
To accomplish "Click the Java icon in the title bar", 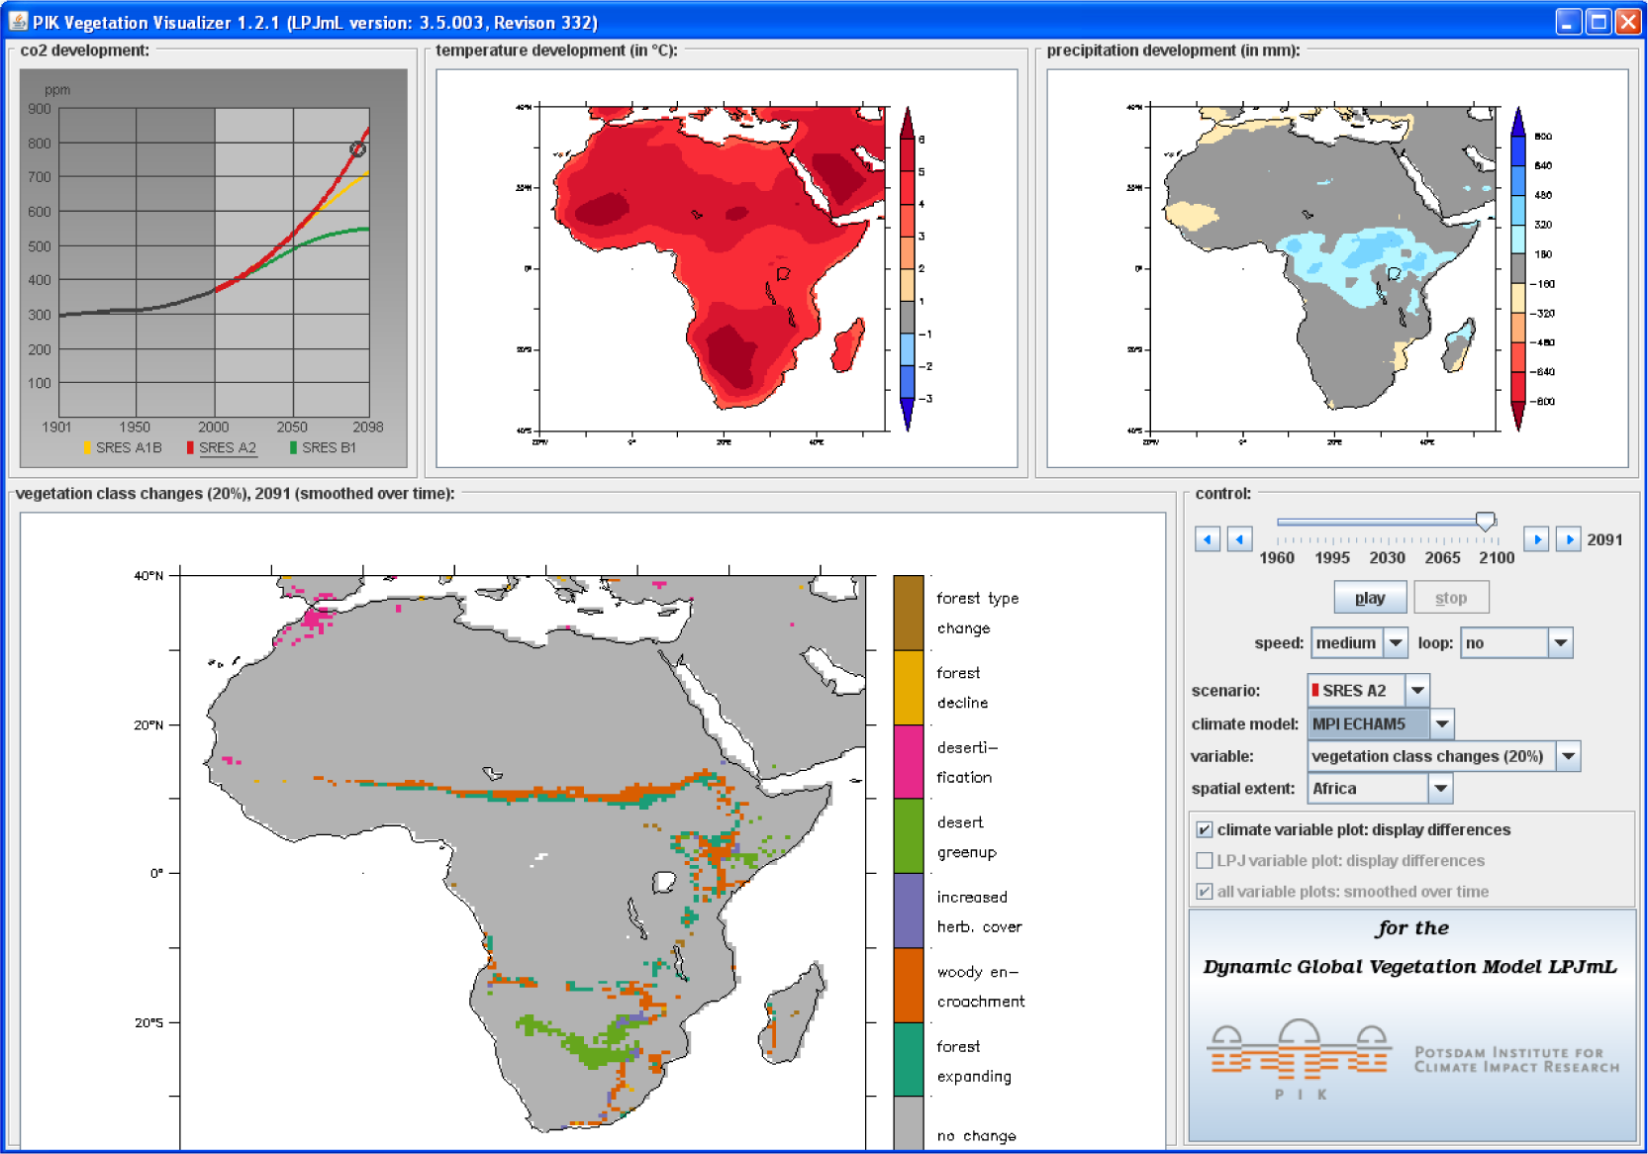I will coord(18,21).
